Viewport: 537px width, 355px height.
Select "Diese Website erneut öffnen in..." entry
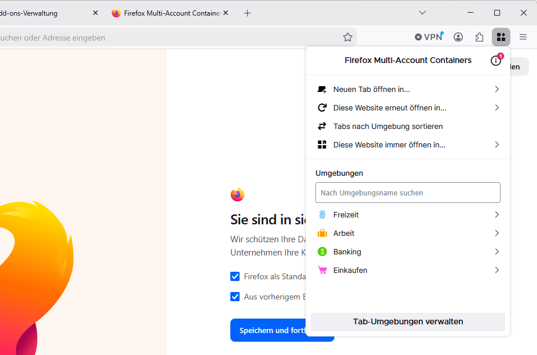pyautogui.click(x=408, y=108)
